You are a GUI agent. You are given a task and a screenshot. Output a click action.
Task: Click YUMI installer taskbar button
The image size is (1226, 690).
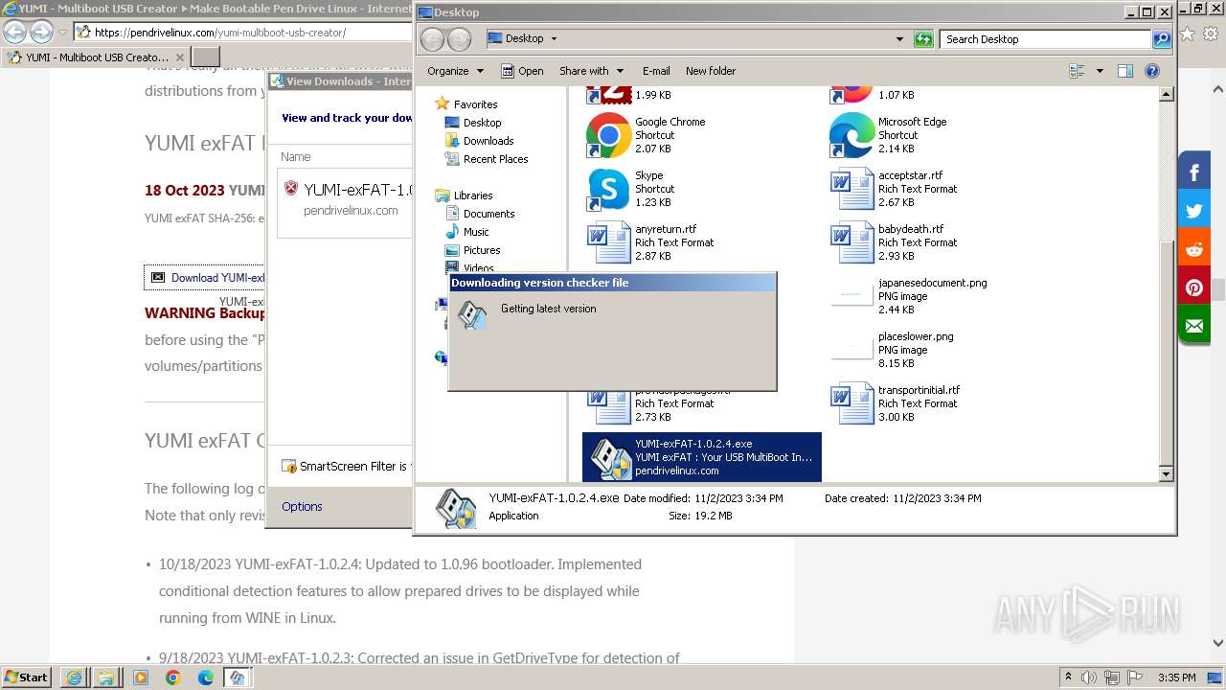pyautogui.click(x=238, y=678)
